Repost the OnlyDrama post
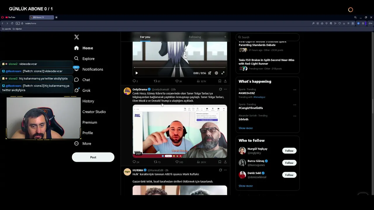 coord(157,162)
